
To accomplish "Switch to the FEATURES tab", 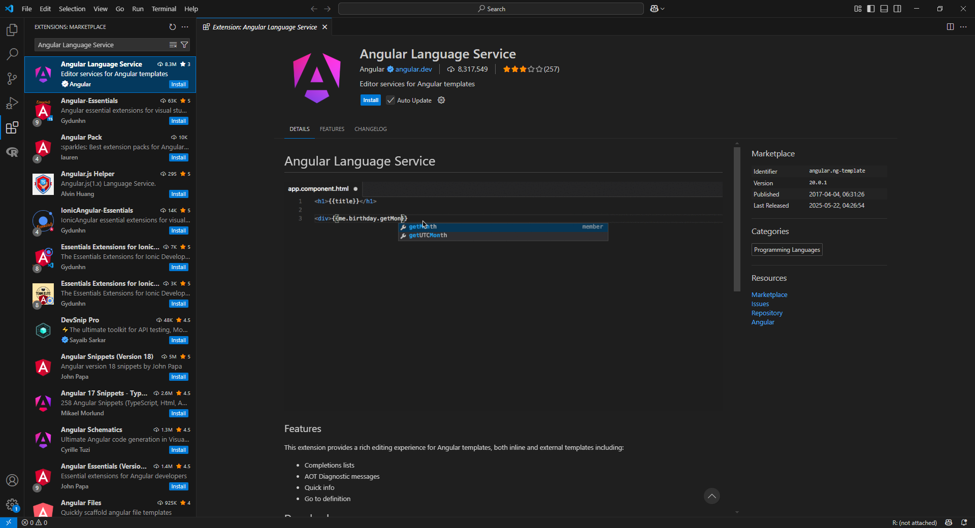I will [x=332, y=129].
